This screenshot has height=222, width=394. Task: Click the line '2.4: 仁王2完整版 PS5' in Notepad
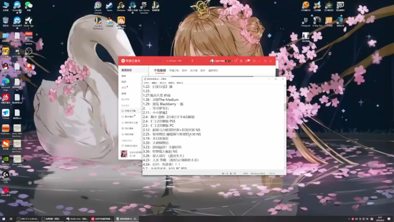point(159,121)
